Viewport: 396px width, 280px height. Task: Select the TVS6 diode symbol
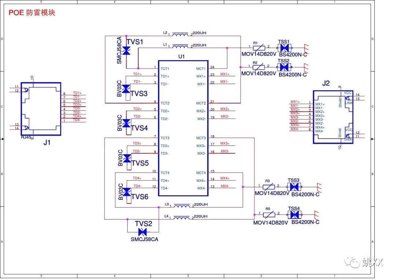[127, 192]
